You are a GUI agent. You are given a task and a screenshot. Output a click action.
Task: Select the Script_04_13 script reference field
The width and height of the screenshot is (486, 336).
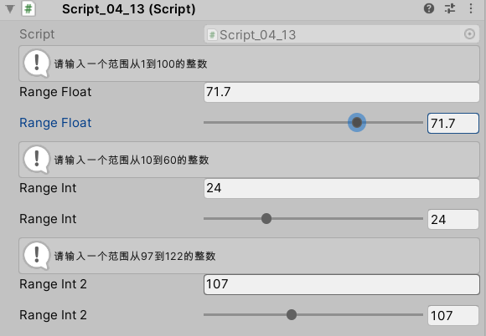click(x=342, y=34)
